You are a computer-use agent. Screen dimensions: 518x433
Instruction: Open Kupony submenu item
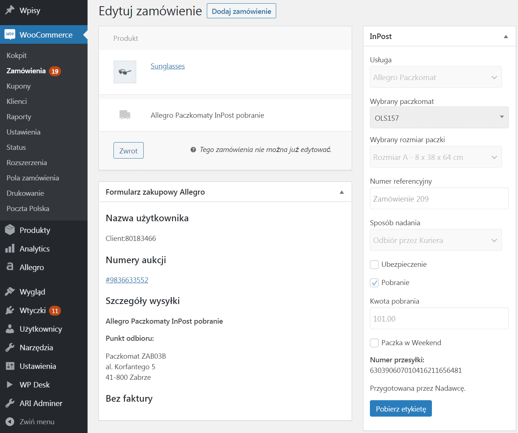[19, 86]
